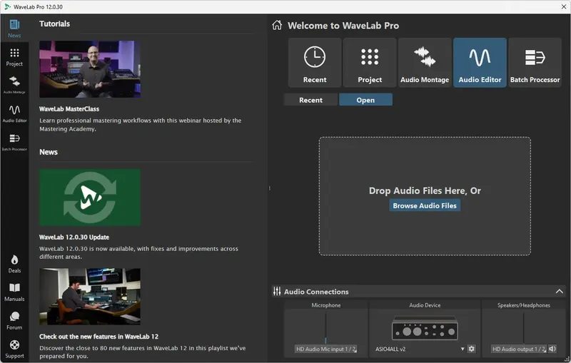This screenshot has height=363, width=571.
Task: Open the ASIO4ALL v2 device dropdown
Action: (420, 349)
